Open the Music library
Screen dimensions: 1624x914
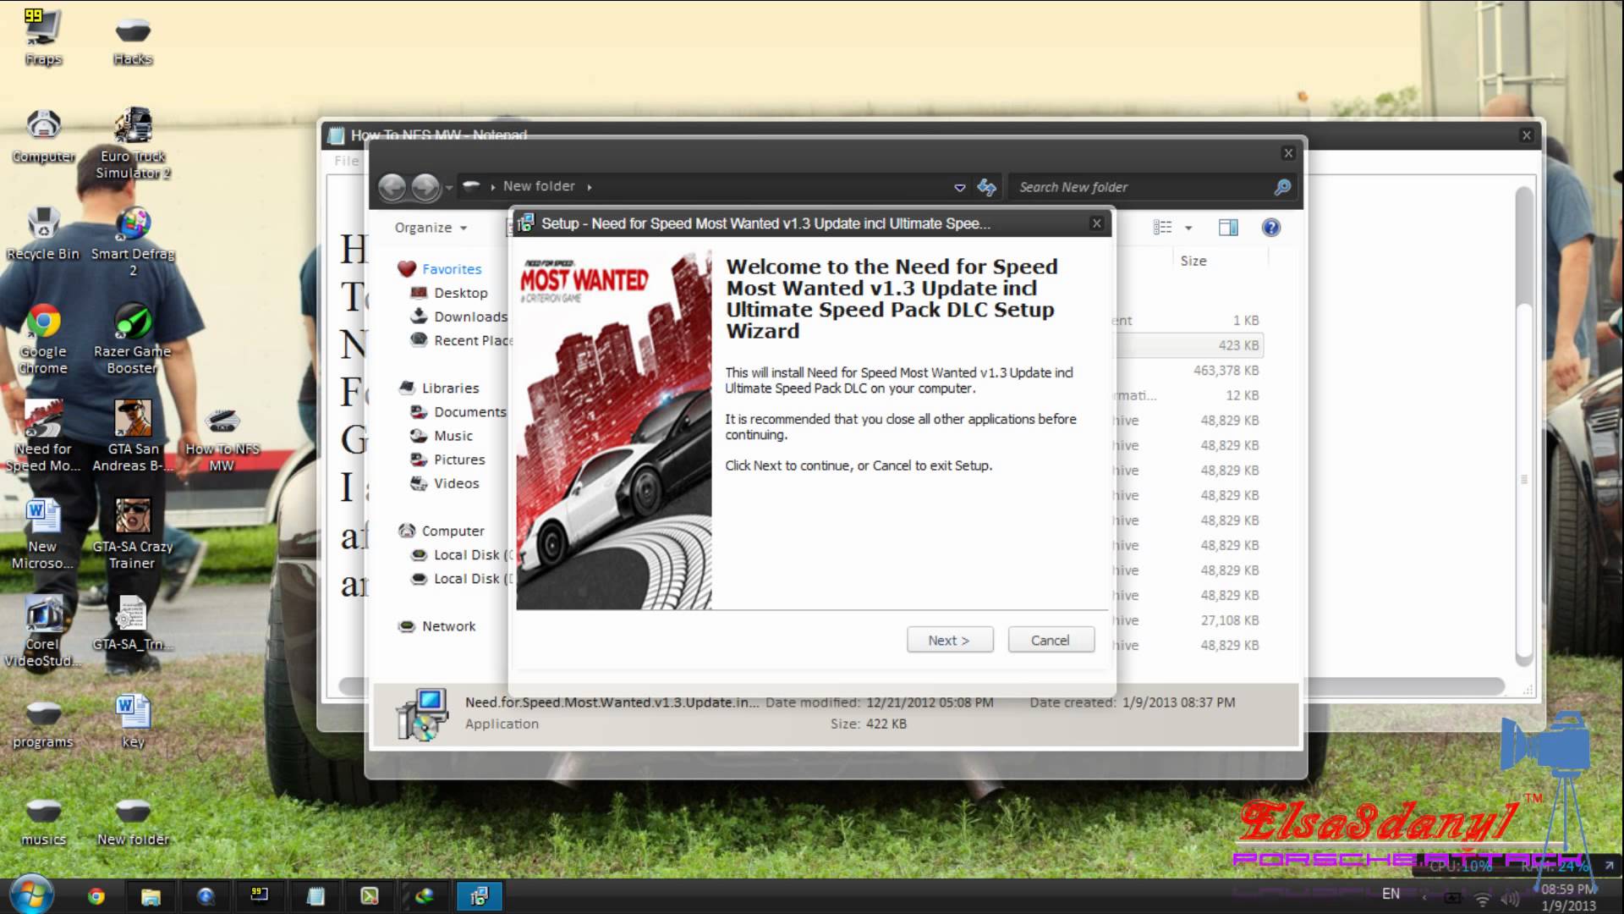click(453, 436)
